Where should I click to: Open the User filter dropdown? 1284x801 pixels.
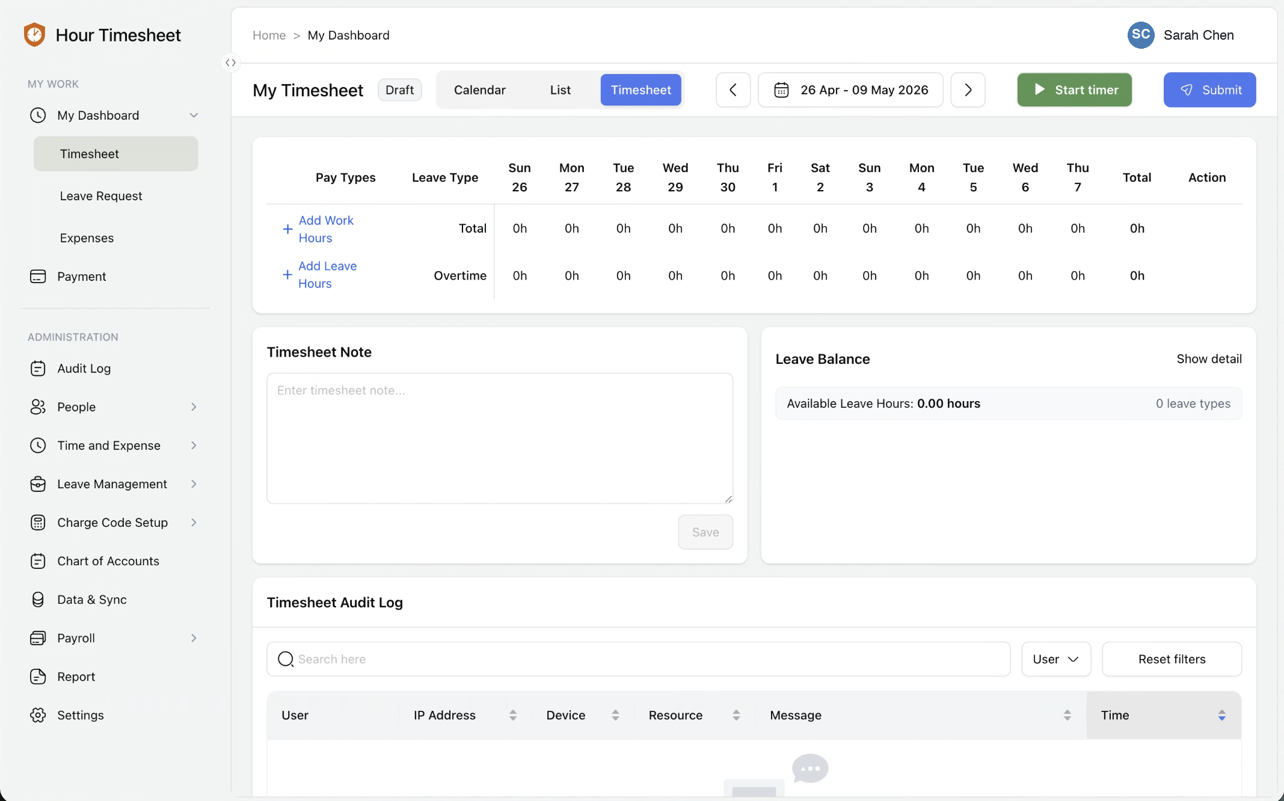pyautogui.click(x=1055, y=658)
